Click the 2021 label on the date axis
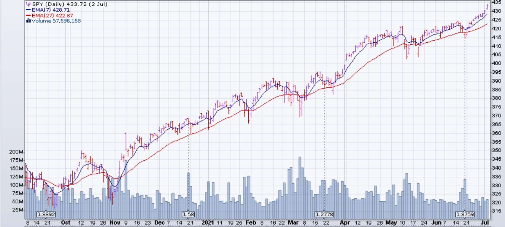 point(208,223)
